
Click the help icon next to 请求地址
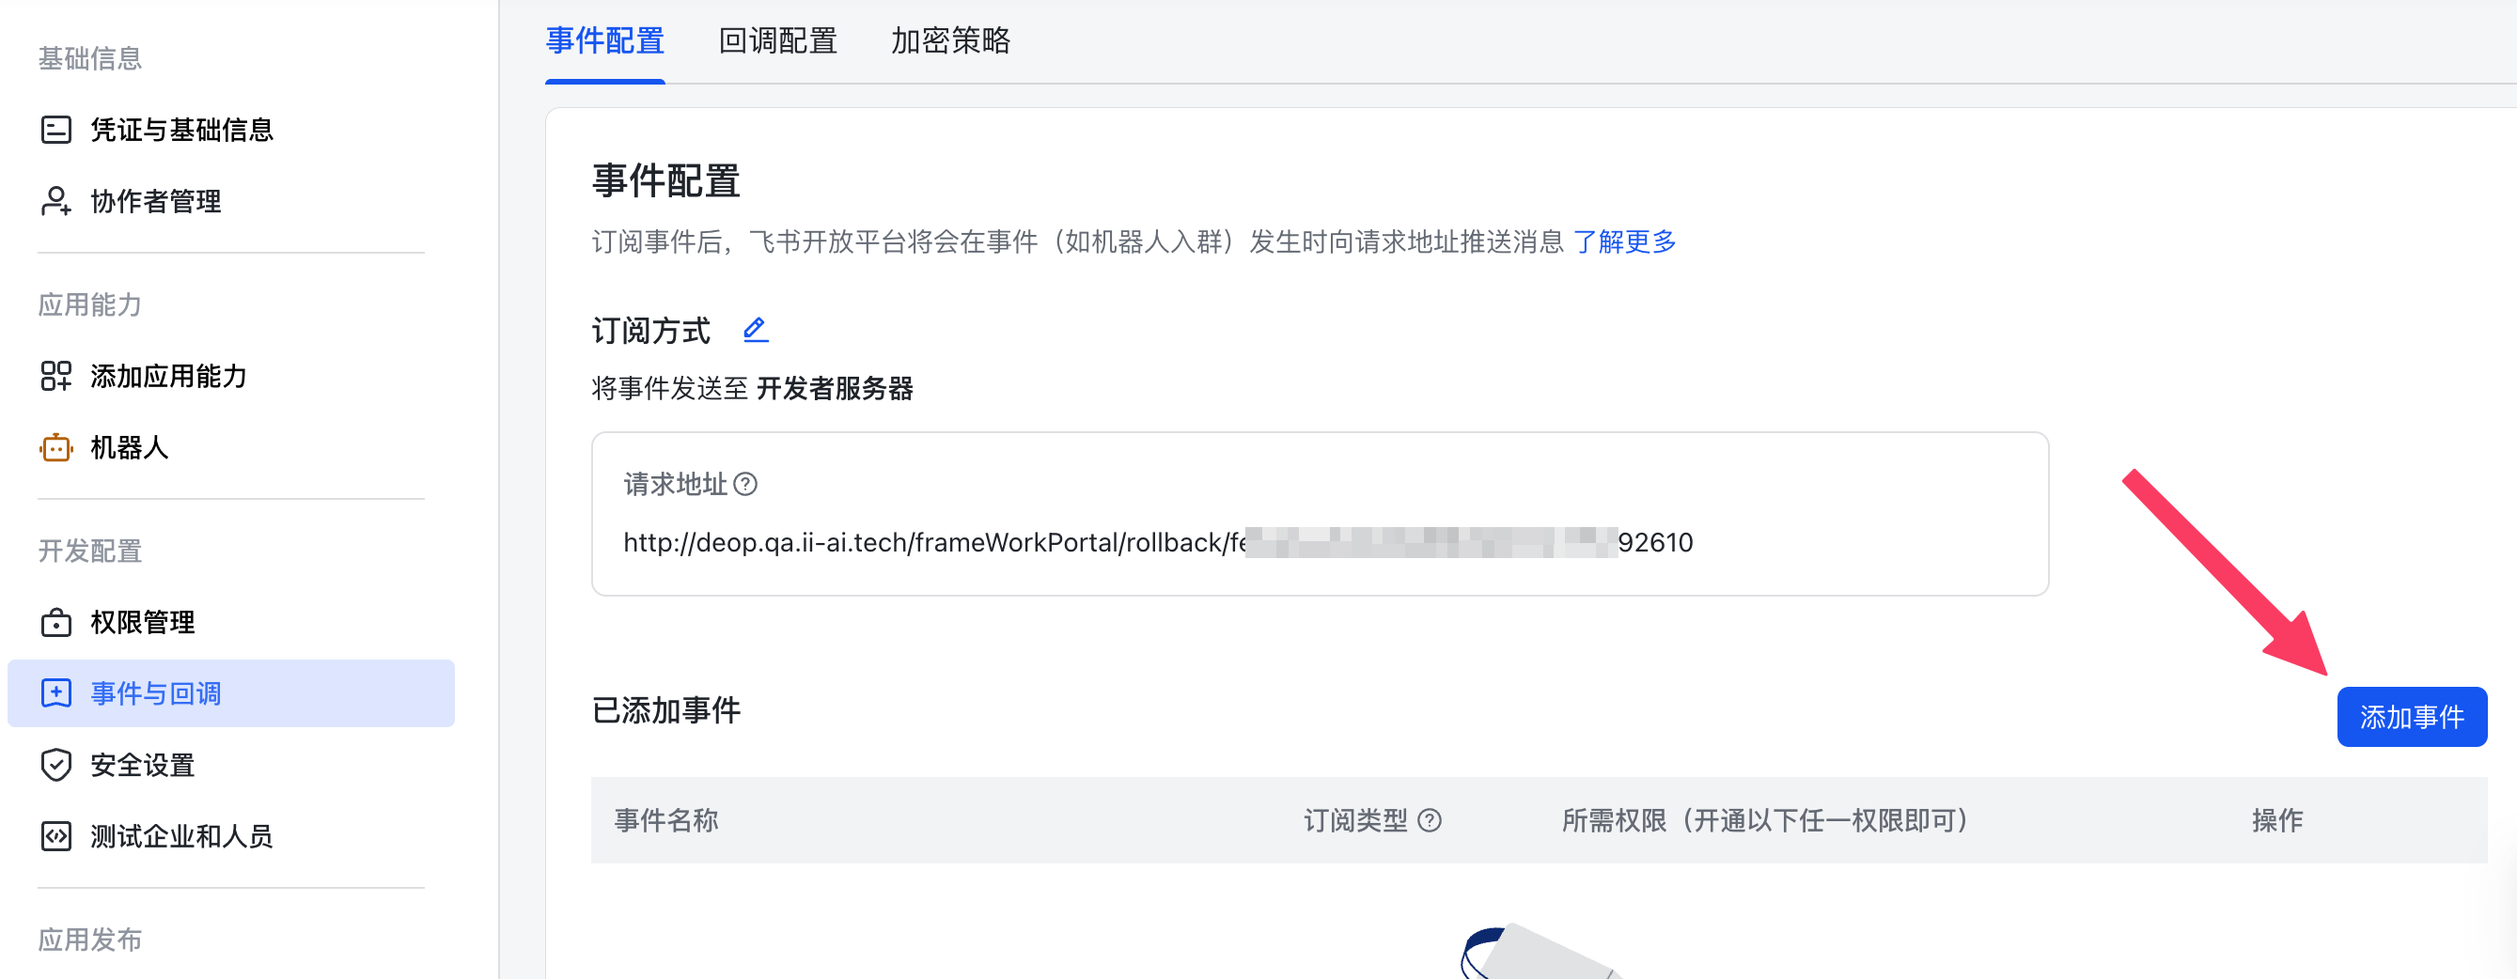tap(745, 485)
